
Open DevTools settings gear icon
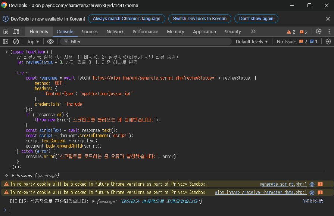tap(318, 32)
